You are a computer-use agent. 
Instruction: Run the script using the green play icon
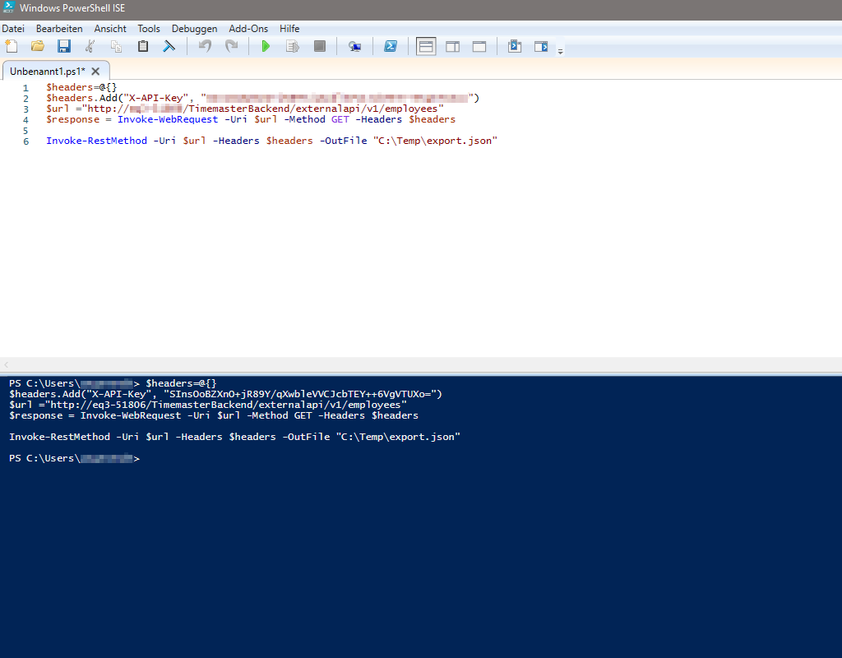[266, 46]
